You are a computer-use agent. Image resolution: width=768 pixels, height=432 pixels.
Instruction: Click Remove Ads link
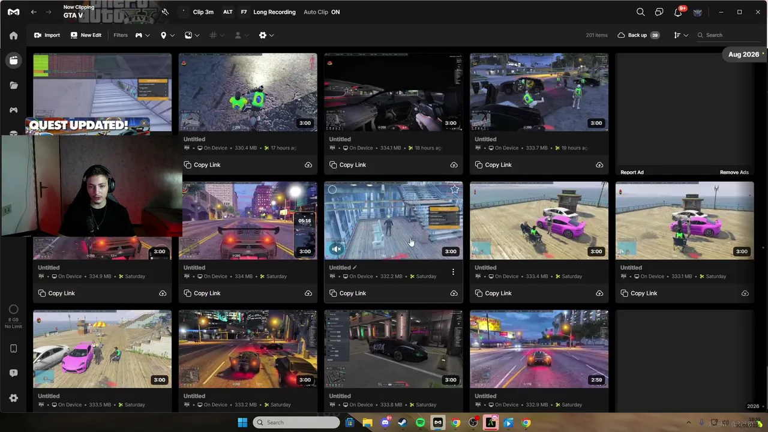(x=734, y=172)
